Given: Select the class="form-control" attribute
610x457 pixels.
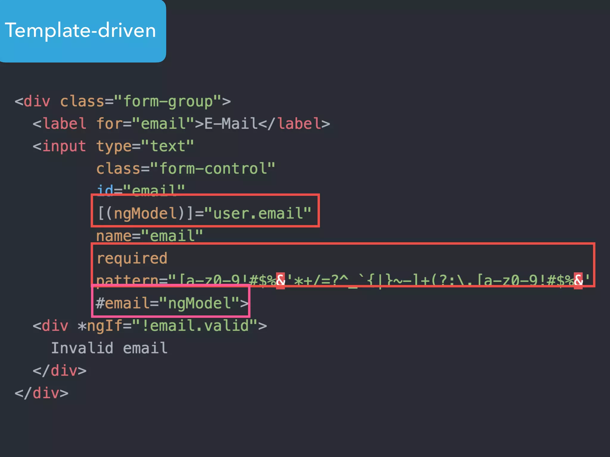Looking at the screenshot, I should coord(186,168).
